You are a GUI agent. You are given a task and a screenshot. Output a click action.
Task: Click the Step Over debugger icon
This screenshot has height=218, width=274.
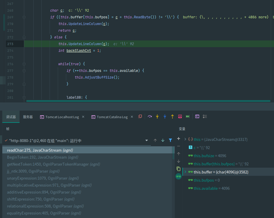coord(150,116)
